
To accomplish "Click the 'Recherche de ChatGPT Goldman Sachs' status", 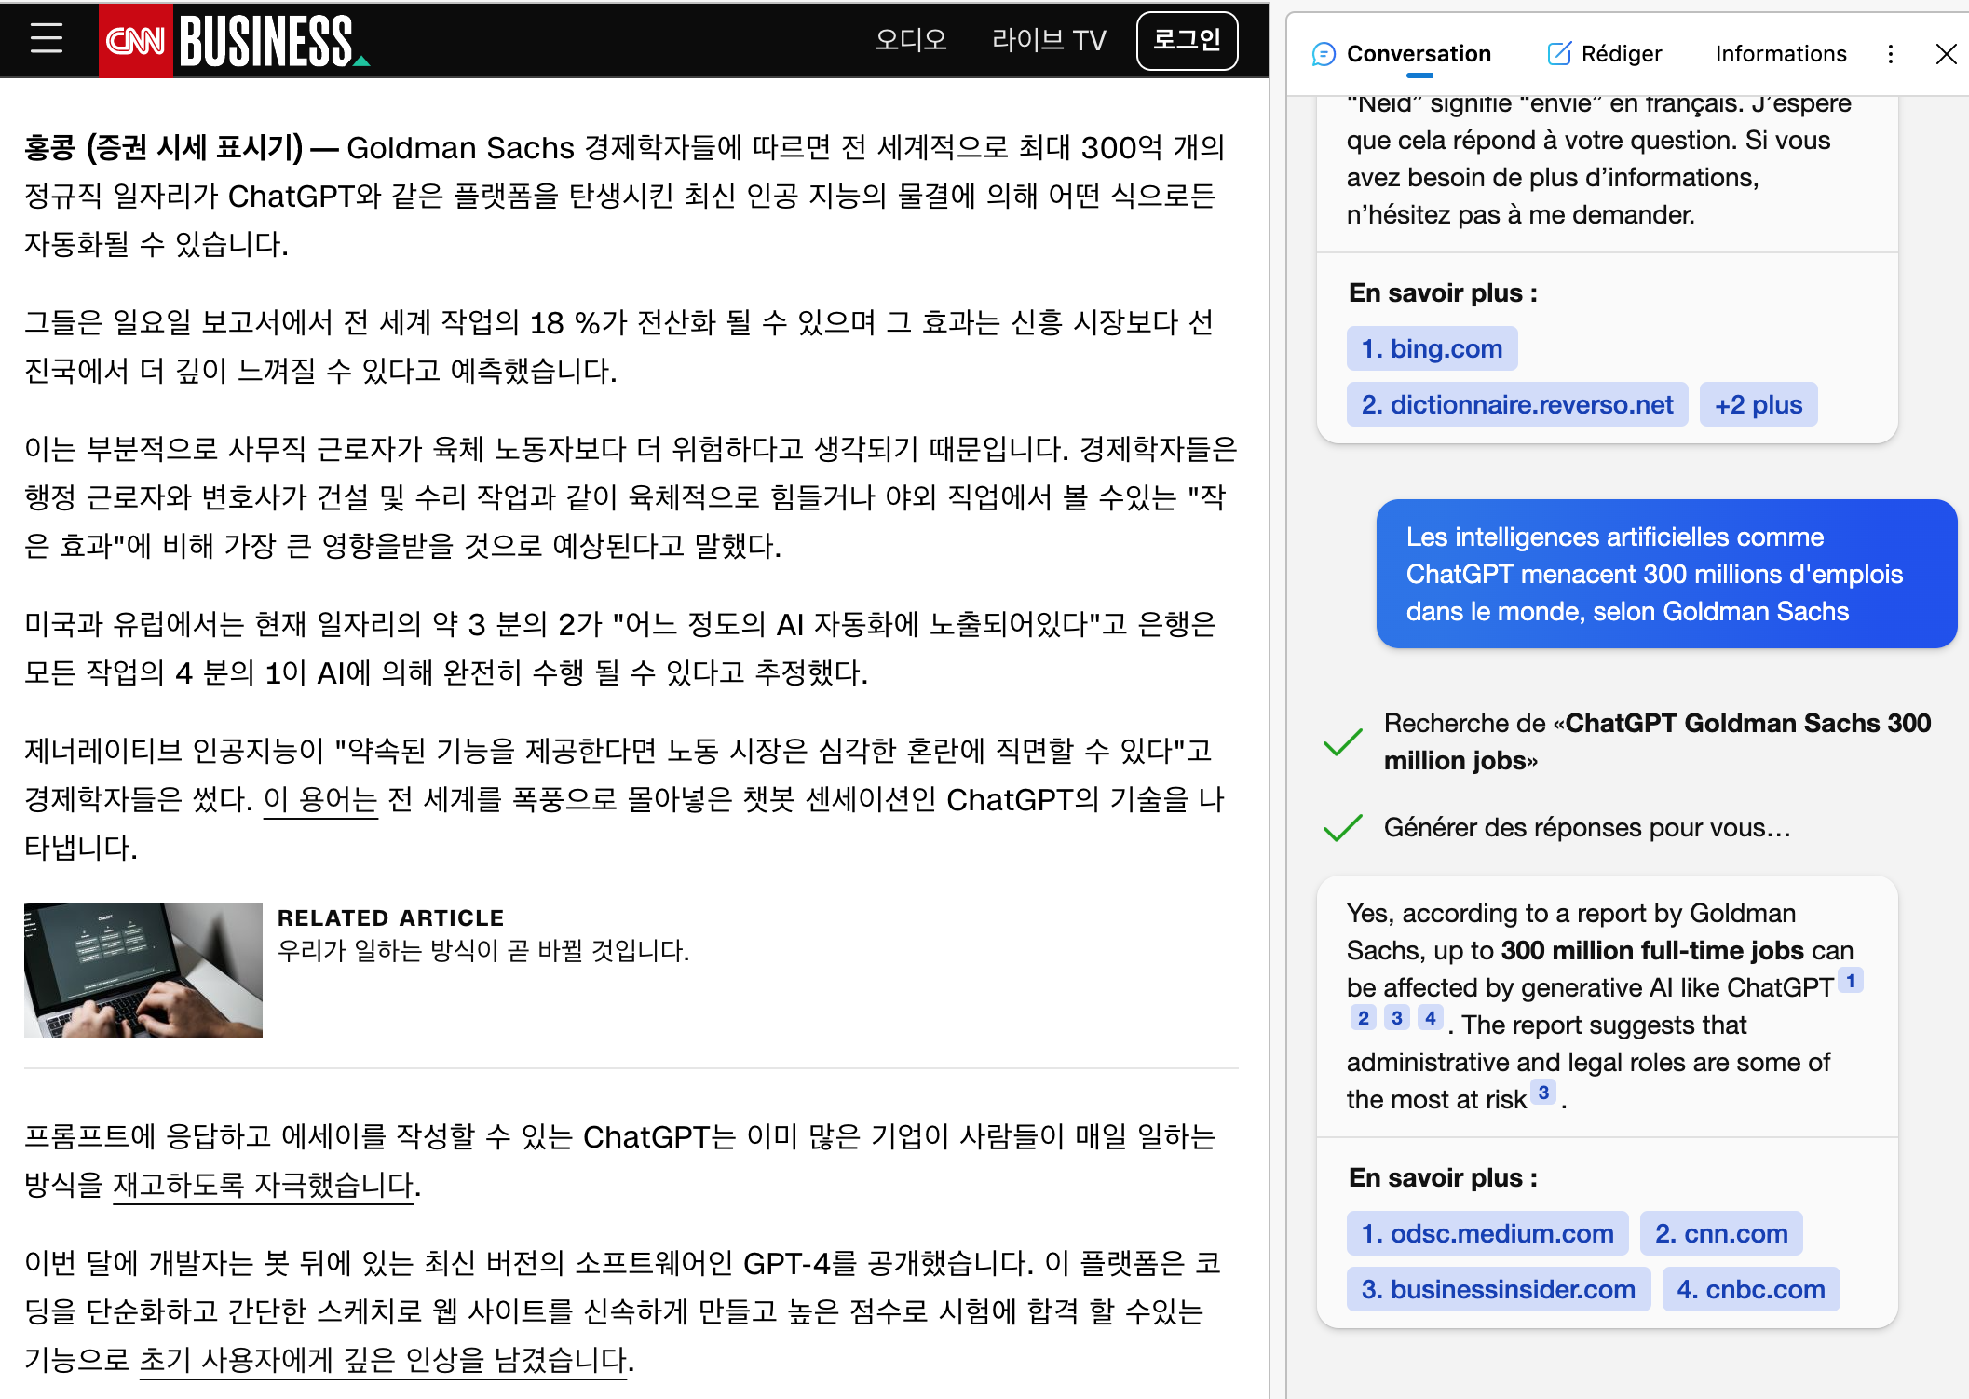I will click(x=1657, y=741).
